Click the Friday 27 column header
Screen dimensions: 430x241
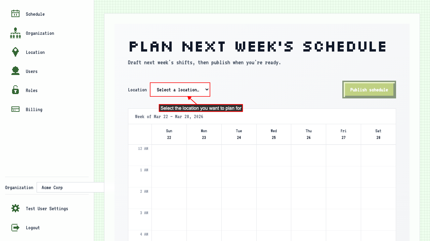pos(343,134)
